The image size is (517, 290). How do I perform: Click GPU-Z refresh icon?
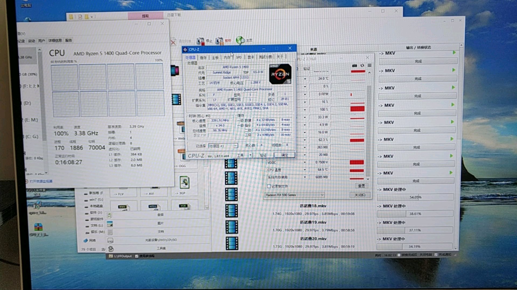tap(362, 66)
